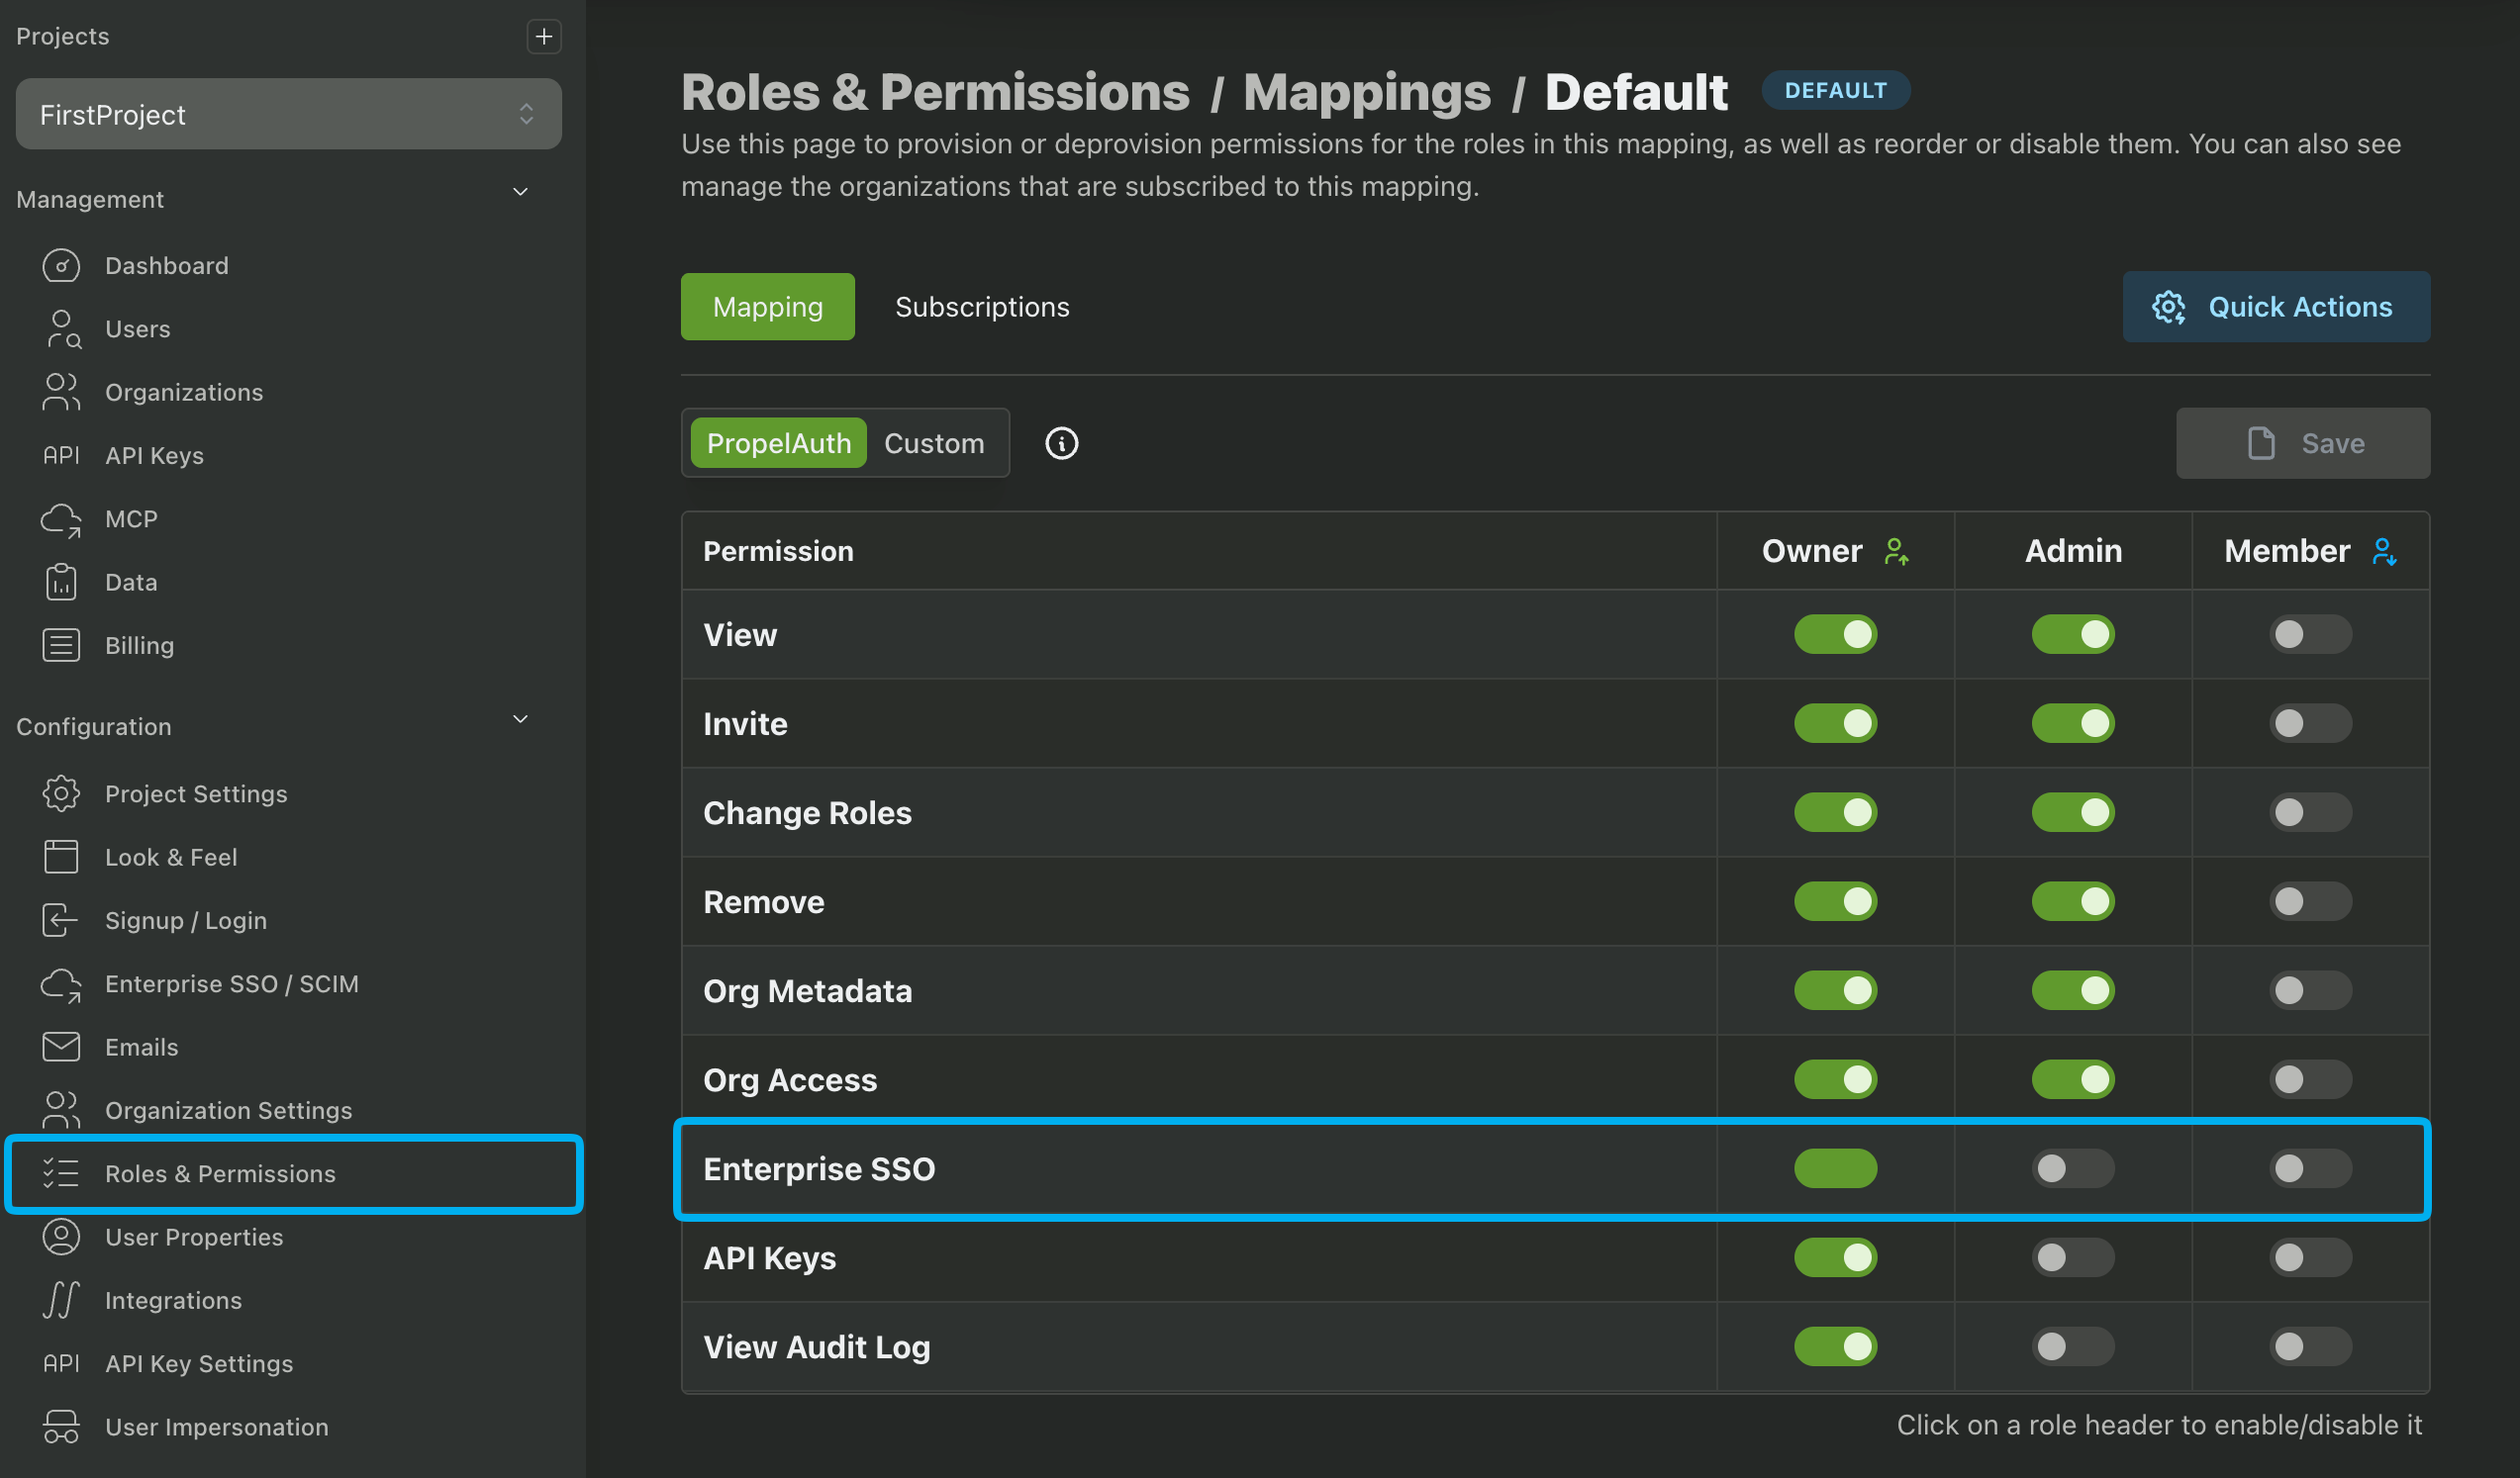Switch to Custom permissions option
This screenshot has height=1478, width=2520.
click(x=934, y=444)
